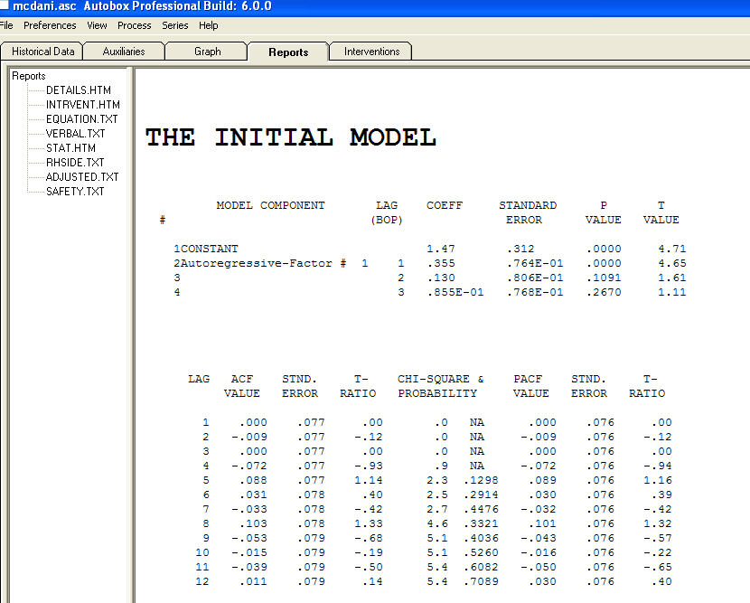Image resolution: width=750 pixels, height=603 pixels.
Task: Open the Process menu
Action: 134,25
